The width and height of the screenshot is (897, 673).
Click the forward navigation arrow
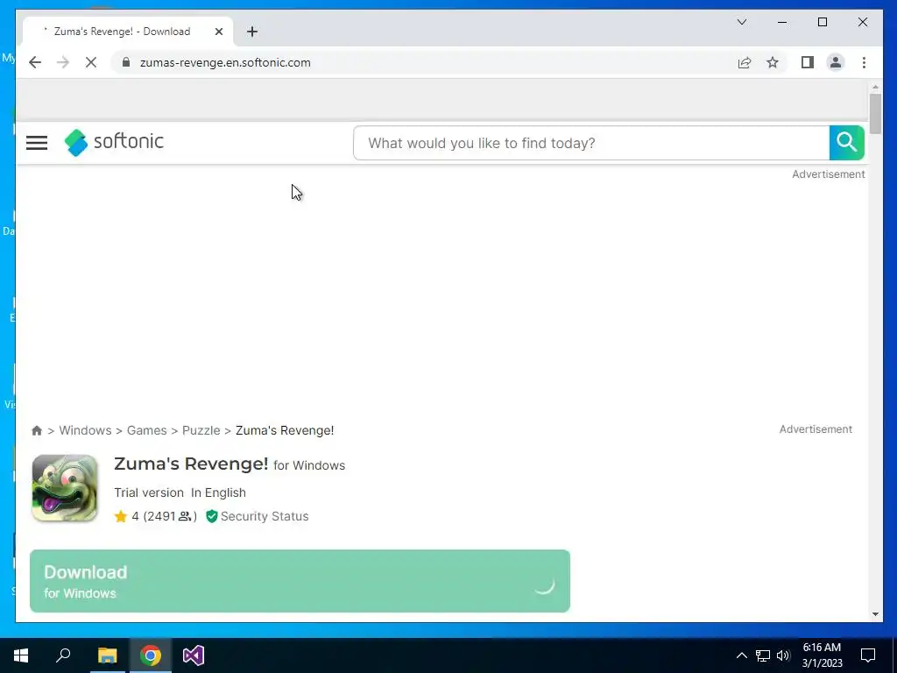click(63, 62)
